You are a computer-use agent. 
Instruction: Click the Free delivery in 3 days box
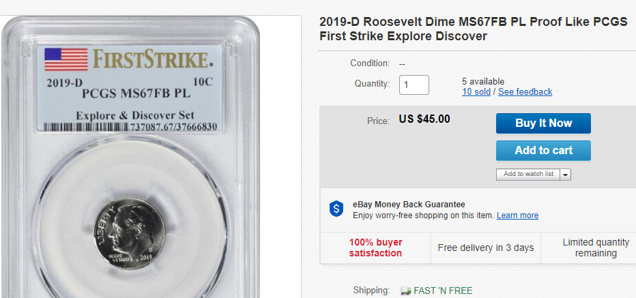486,248
